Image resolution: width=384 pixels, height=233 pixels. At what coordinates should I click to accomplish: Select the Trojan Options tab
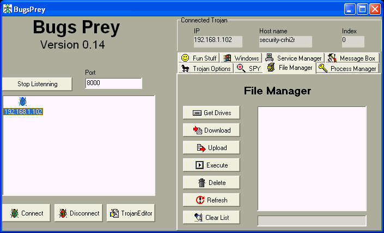[x=206, y=68]
